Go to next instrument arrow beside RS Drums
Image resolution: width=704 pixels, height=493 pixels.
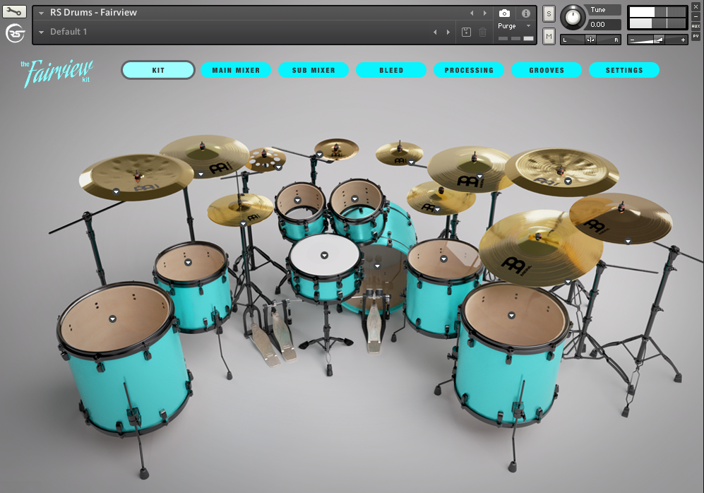click(x=485, y=13)
